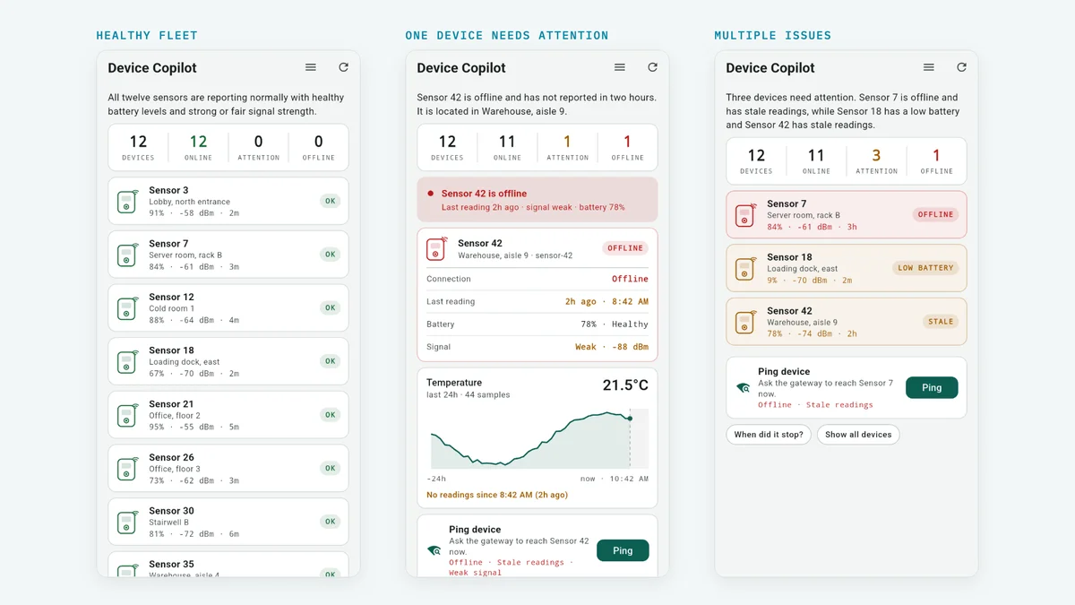
Task: Select LOW BATTERY badge on Sensor 18
Action: tap(925, 268)
